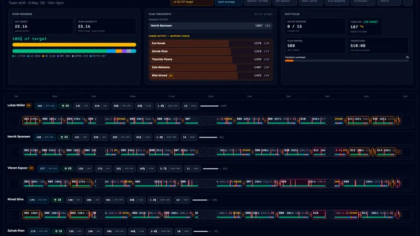
Task: Click the Team UPH trend arrow icon
Action: 362,26
